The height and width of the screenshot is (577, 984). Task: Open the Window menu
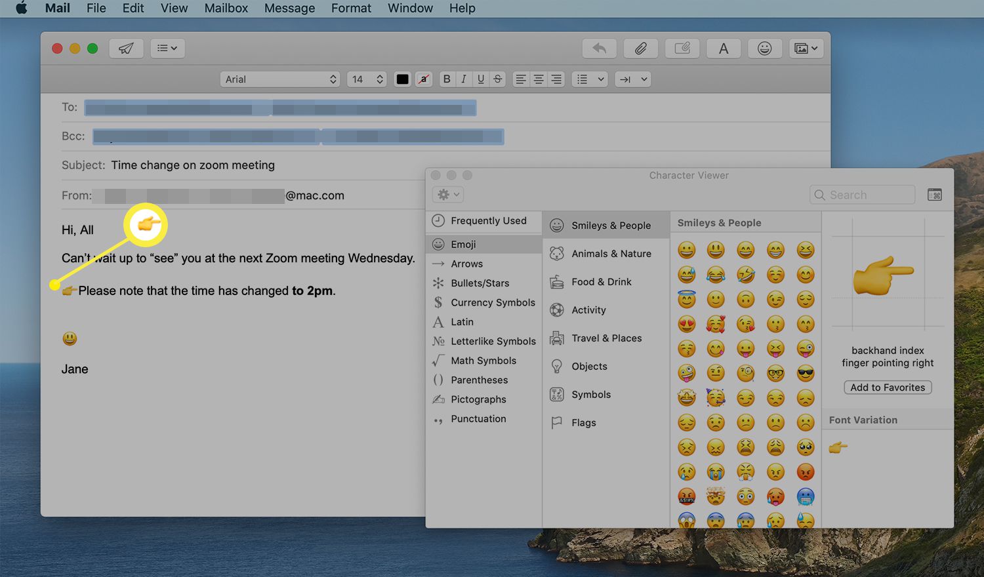(410, 8)
